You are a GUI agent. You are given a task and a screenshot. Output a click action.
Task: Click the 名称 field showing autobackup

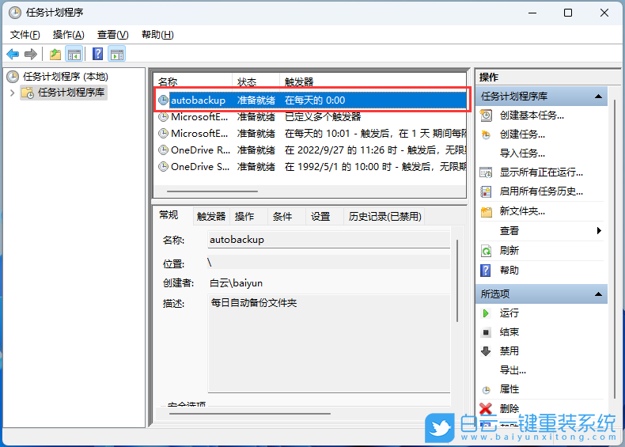[329, 240]
